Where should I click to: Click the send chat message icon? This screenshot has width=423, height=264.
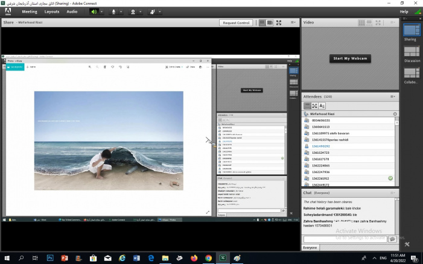(393, 239)
